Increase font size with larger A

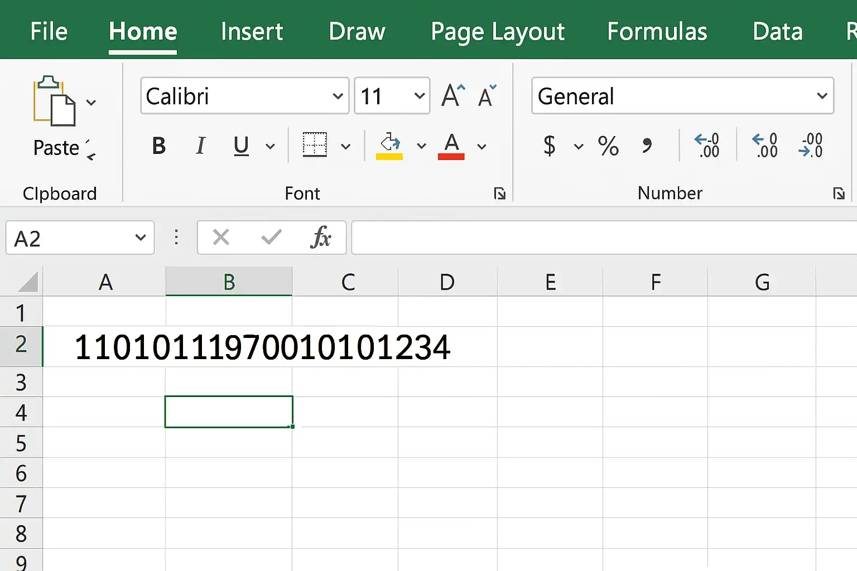tap(452, 95)
